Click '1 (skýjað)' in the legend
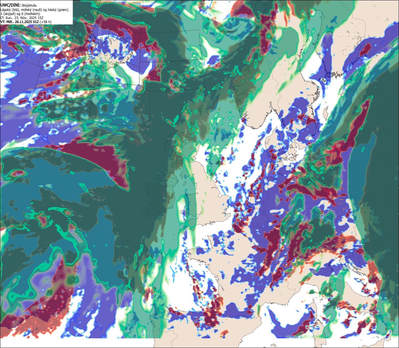The image size is (399, 348). [x=7, y=14]
